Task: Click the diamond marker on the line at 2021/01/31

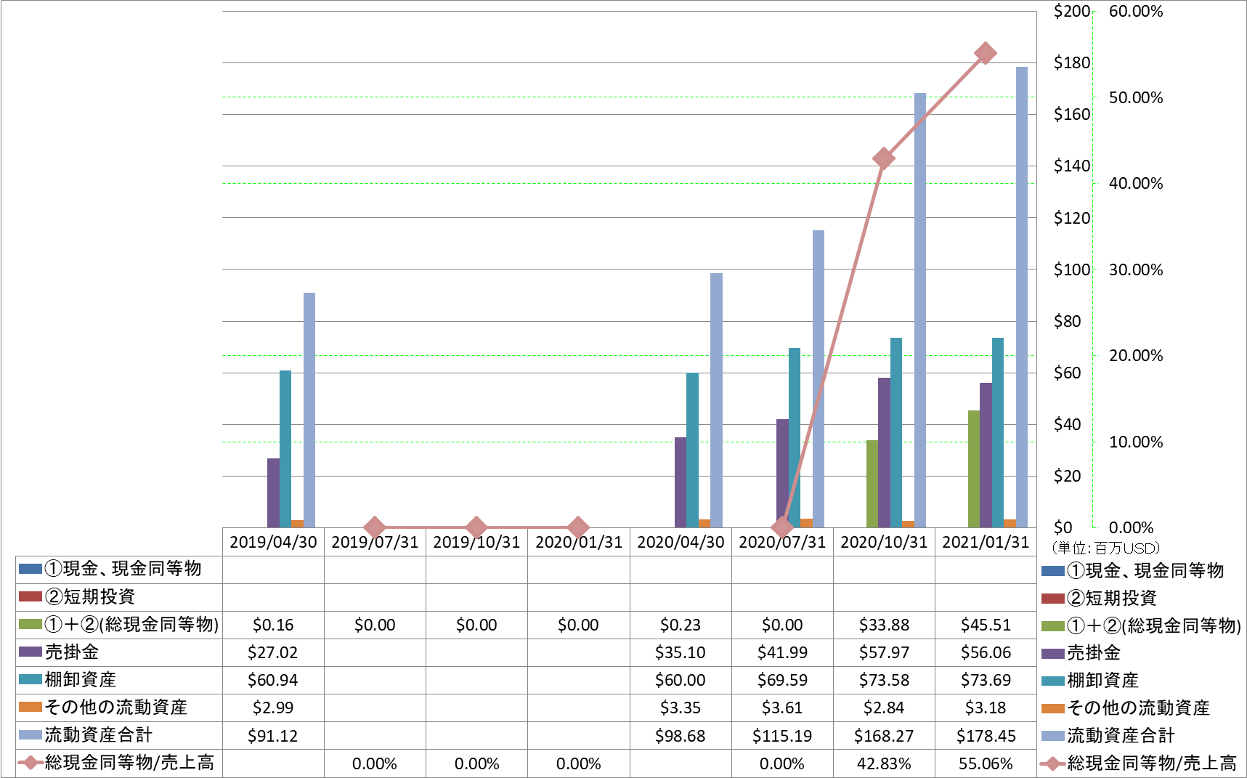Action: pyautogui.click(x=986, y=53)
